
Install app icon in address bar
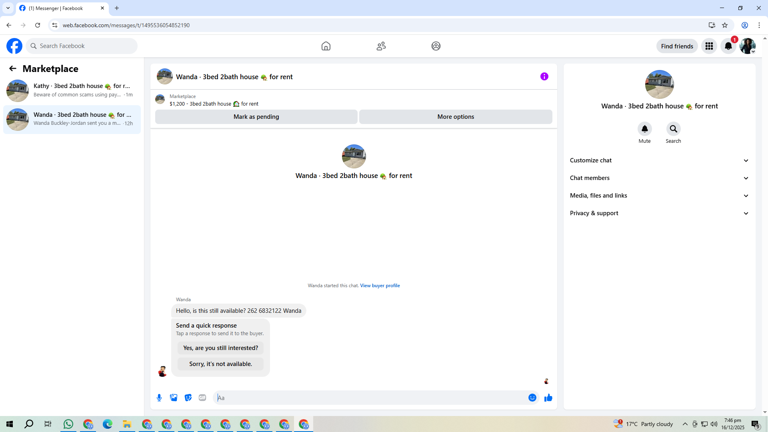pos(712,25)
